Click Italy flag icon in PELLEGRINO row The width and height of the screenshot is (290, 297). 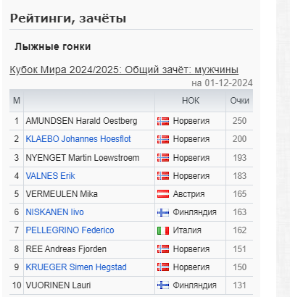[163, 230]
